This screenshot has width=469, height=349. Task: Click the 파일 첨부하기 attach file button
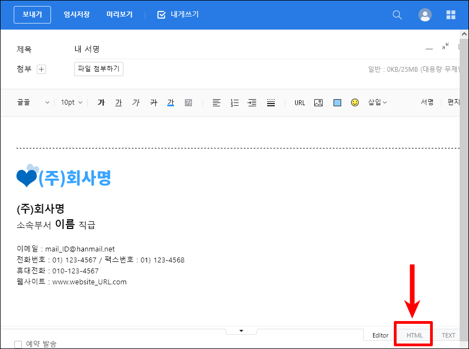[99, 69]
